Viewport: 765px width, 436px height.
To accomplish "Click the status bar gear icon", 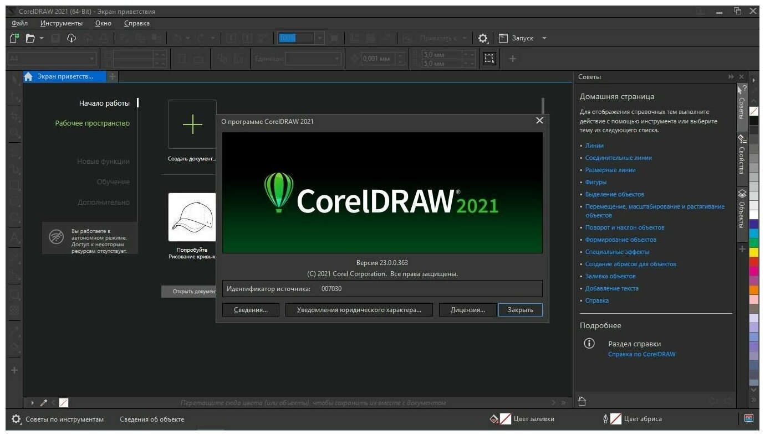I will tap(17, 419).
